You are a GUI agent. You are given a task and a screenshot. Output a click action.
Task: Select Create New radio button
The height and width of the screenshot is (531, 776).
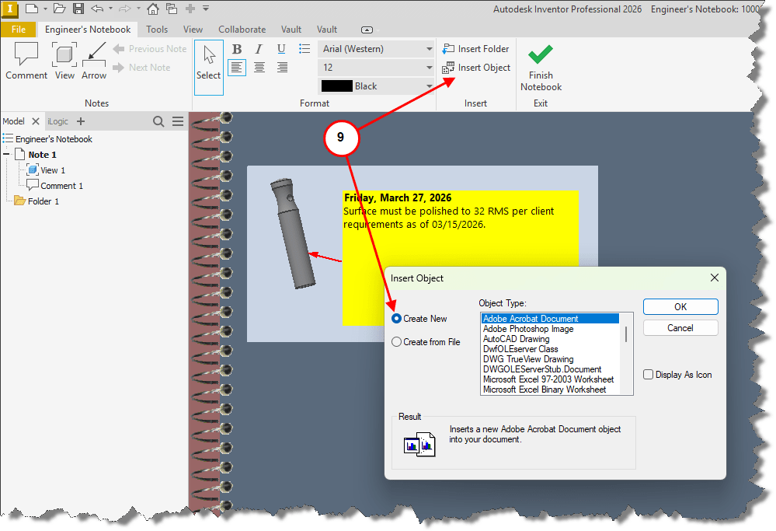pyautogui.click(x=396, y=319)
